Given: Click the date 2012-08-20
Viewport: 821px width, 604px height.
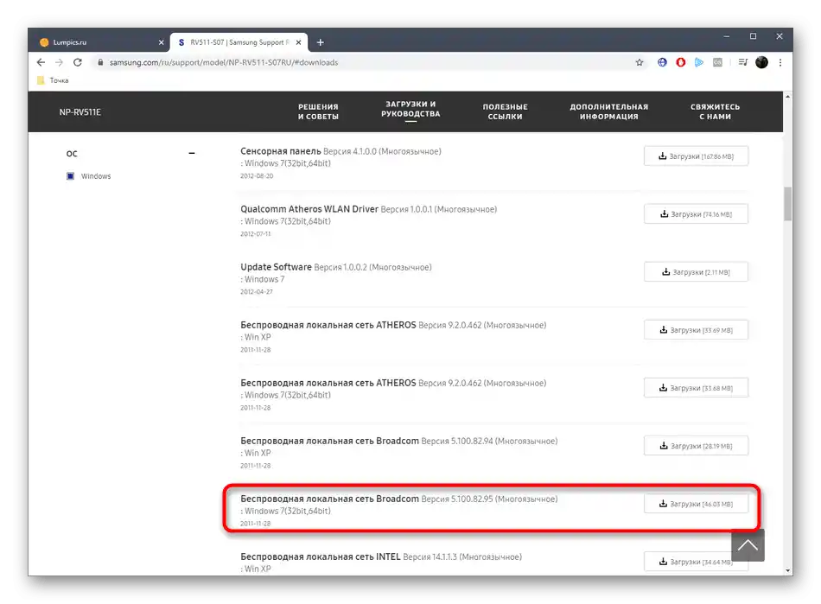Looking at the screenshot, I should (257, 176).
